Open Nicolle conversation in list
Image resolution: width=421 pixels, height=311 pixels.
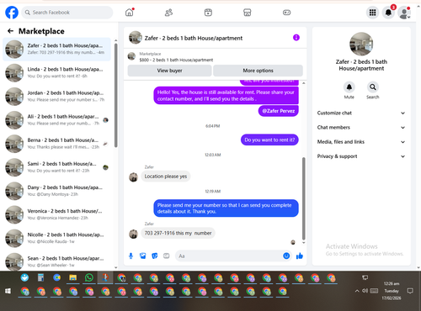pos(56,238)
